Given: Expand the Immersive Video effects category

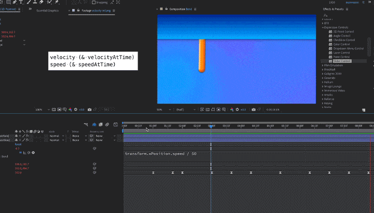Looking at the screenshot, I should tap(323, 90).
